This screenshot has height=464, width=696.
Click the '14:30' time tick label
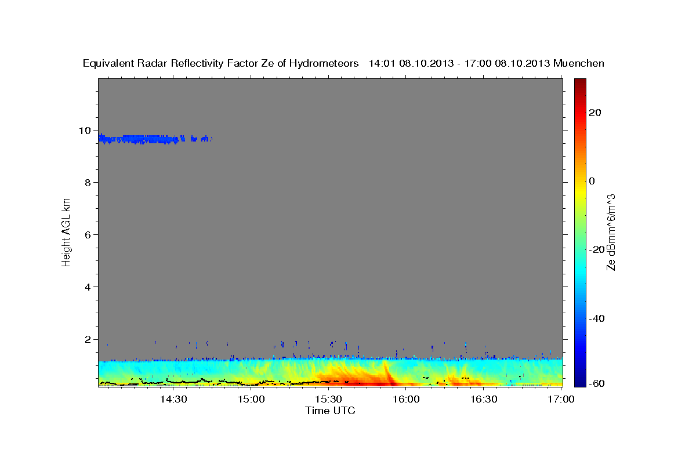(173, 399)
